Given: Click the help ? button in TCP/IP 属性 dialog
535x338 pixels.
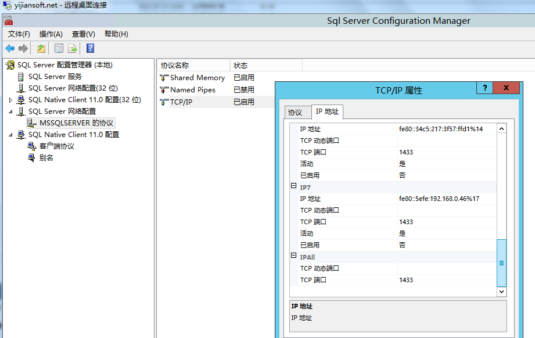Looking at the screenshot, I should pos(485,88).
